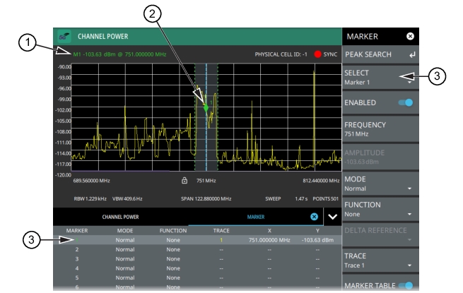Click the center frequency lock icon
This screenshot has height=293, width=463.
pyautogui.click(x=184, y=181)
